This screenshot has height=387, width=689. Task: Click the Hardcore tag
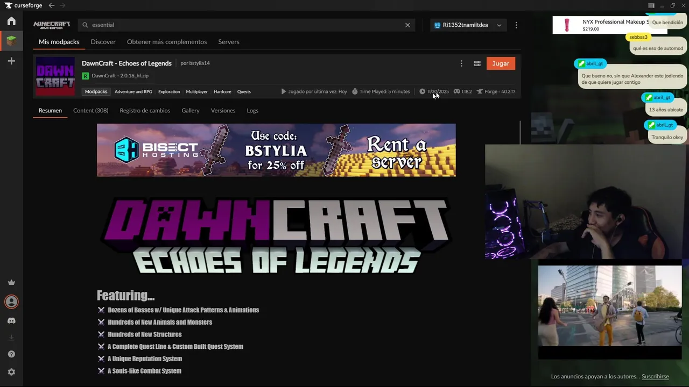pyautogui.click(x=222, y=92)
